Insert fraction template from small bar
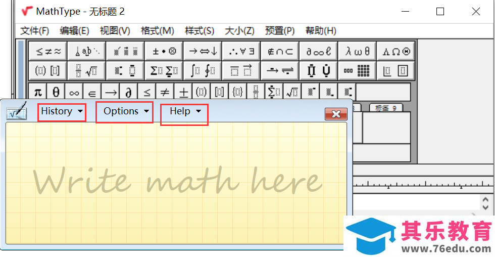Image resolution: width=495 pixels, height=257 pixels. pos(256,92)
